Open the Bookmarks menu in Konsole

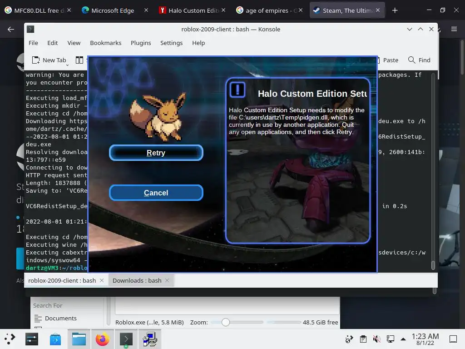[x=105, y=43]
